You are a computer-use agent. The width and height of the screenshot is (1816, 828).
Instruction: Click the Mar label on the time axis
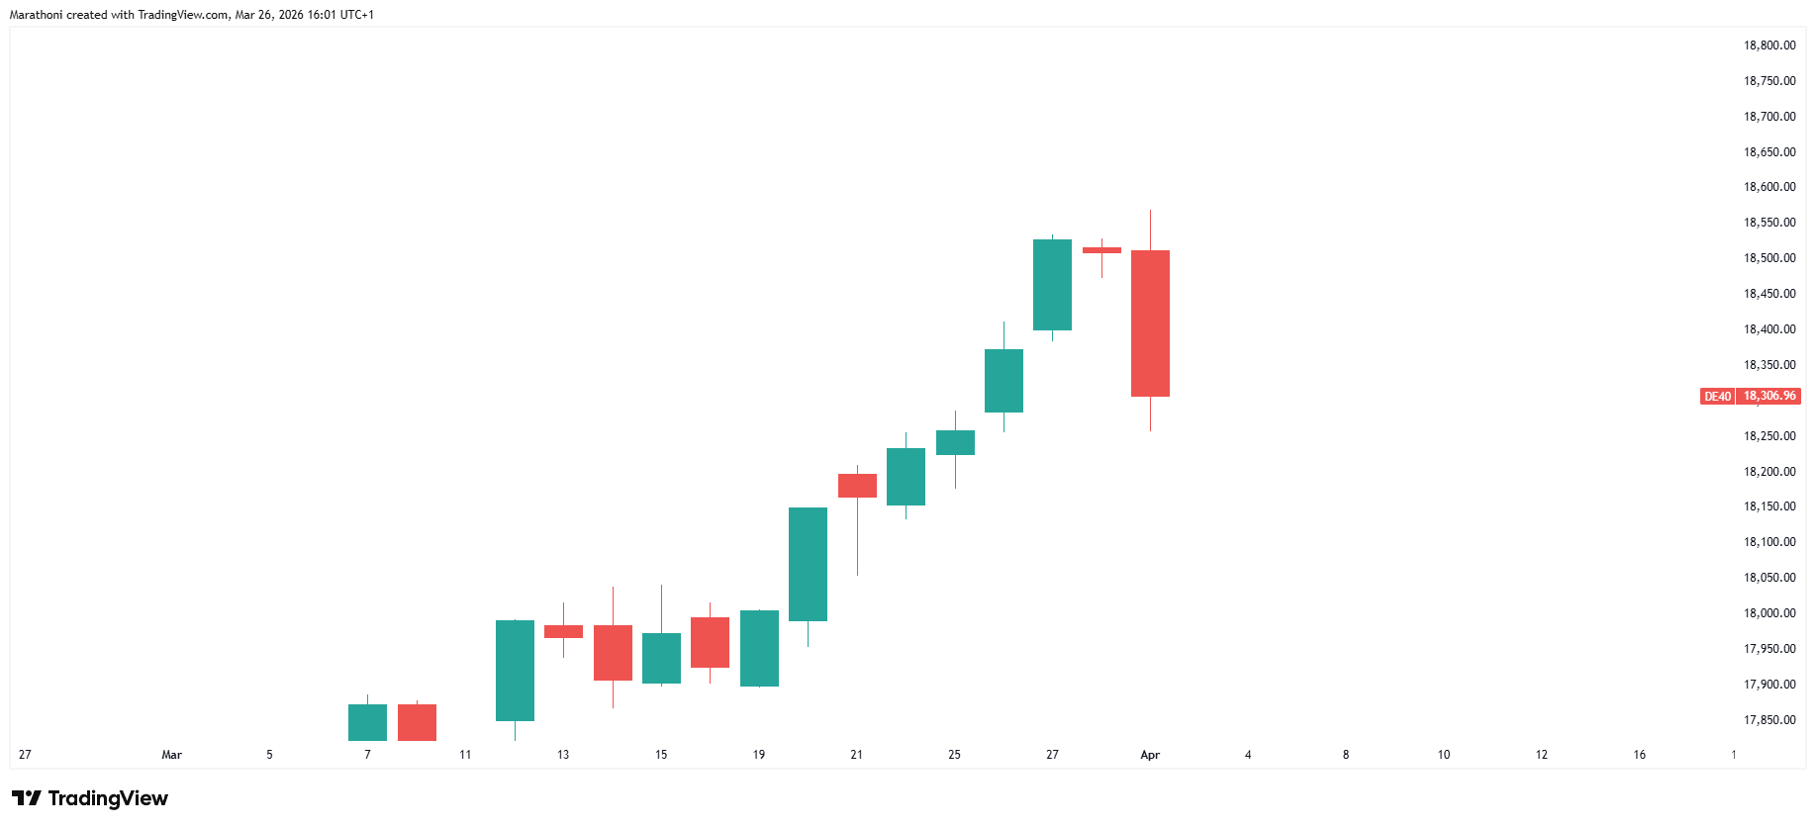172,755
